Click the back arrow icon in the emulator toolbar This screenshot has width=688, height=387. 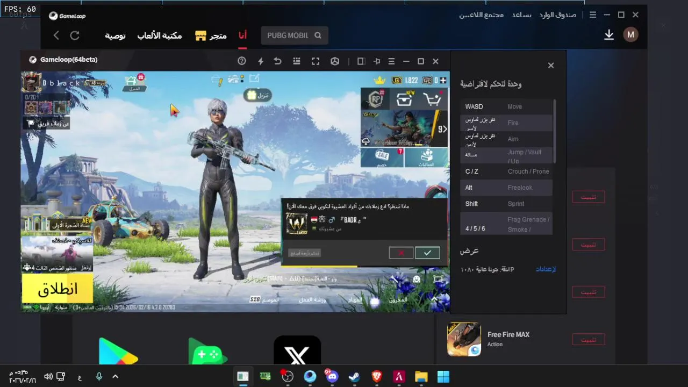tap(278, 61)
